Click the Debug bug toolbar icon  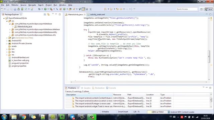click(x=39, y=9)
